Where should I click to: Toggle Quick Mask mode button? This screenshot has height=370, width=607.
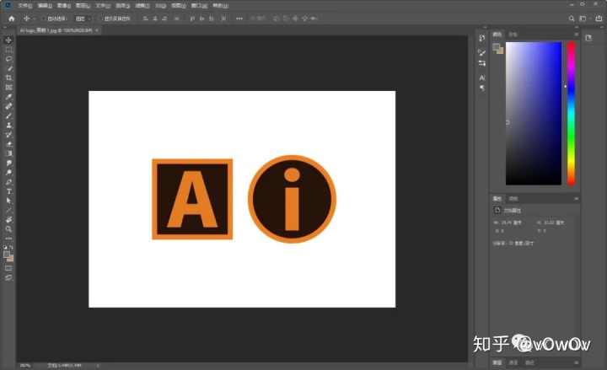pos(8,268)
